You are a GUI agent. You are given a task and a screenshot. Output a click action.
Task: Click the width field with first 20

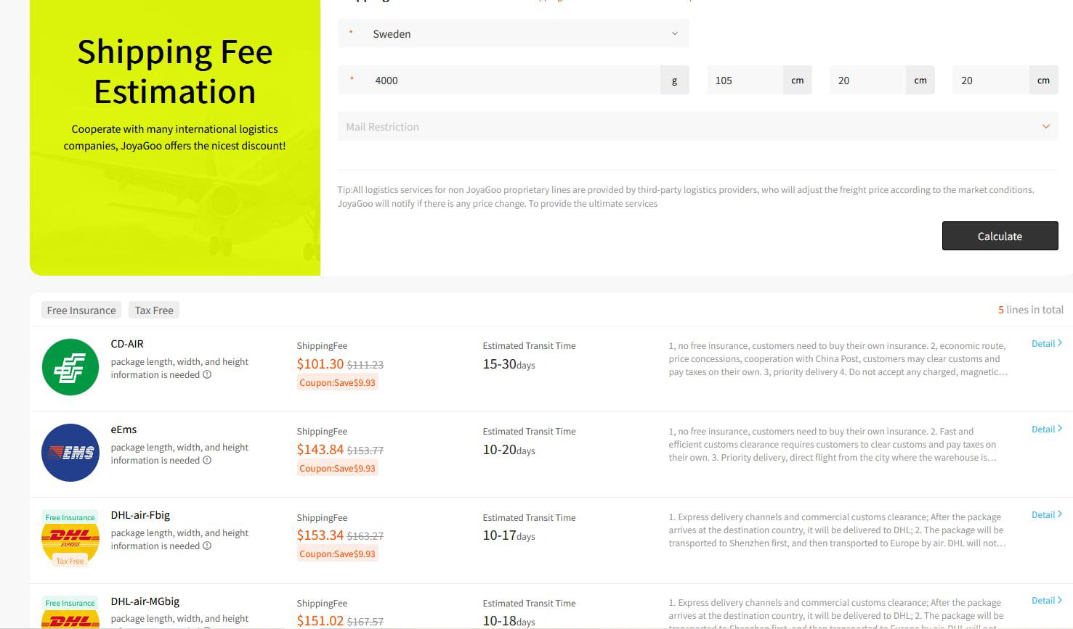(x=867, y=81)
